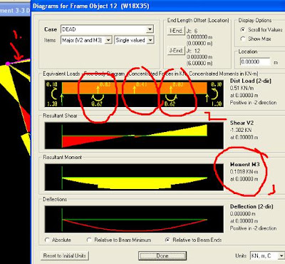Click the Dist Load value 0.51 KN/m

242,88
